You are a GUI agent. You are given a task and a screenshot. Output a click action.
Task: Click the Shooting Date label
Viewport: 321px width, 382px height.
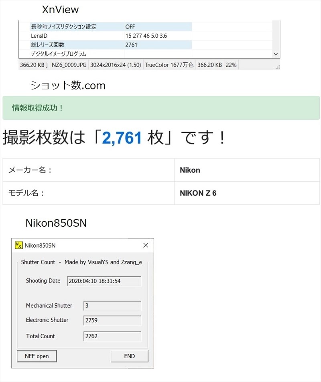[x=43, y=280]
